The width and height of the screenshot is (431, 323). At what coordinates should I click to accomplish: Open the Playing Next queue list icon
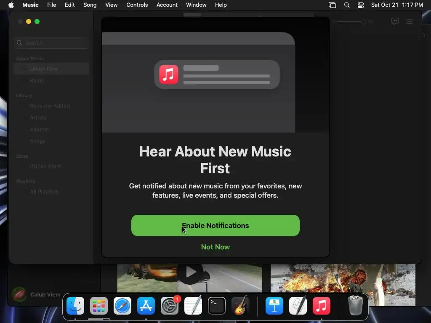point(409,21)
